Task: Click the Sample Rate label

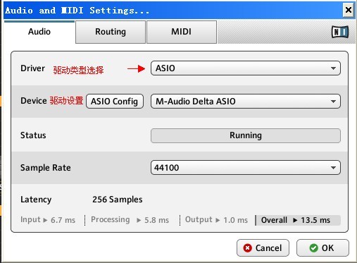Action: click(46, 168)
